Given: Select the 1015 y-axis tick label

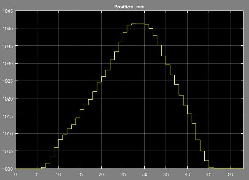Looking at the screenshot, I should pyautogui.click(x=8, y=116).
